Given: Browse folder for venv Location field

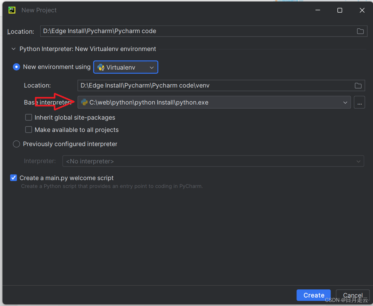Looking at the screenshot, I should 358,85.
